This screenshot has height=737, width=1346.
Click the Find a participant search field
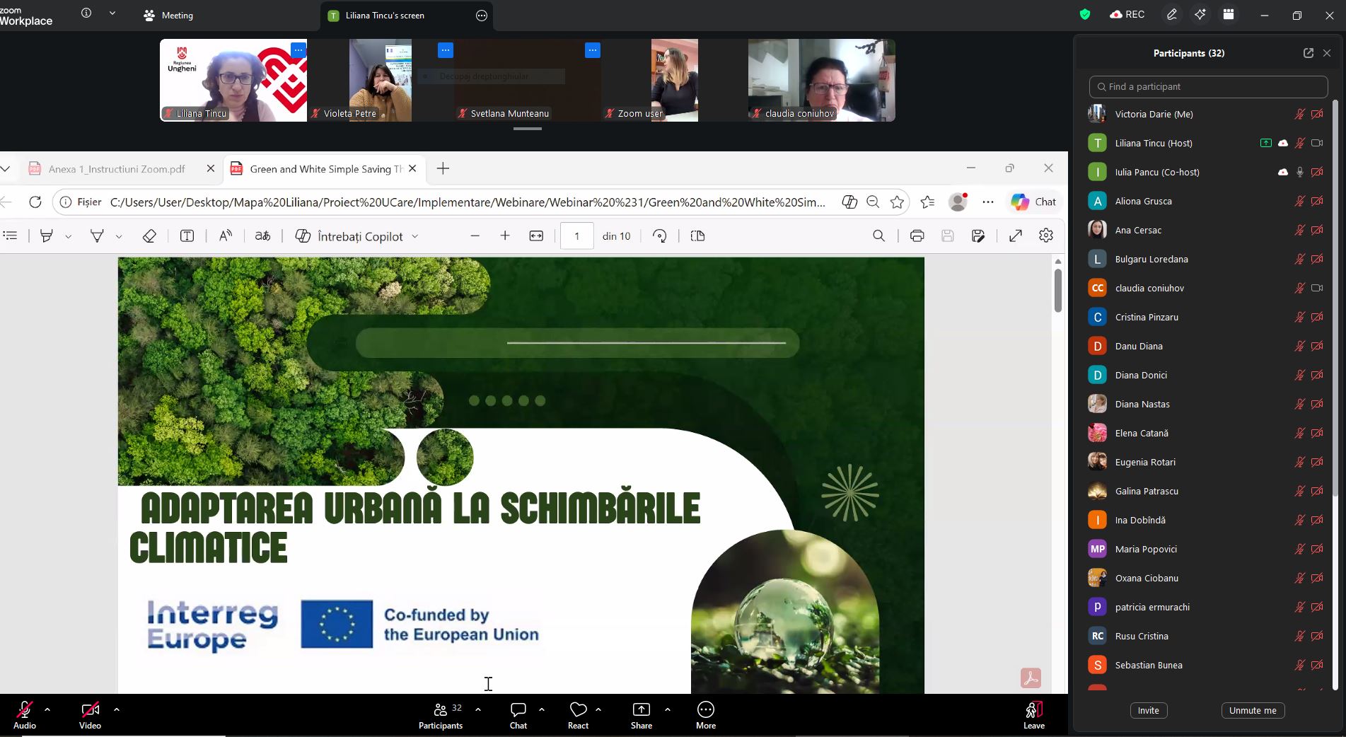pyautogui.click(x=1208, y=87)
